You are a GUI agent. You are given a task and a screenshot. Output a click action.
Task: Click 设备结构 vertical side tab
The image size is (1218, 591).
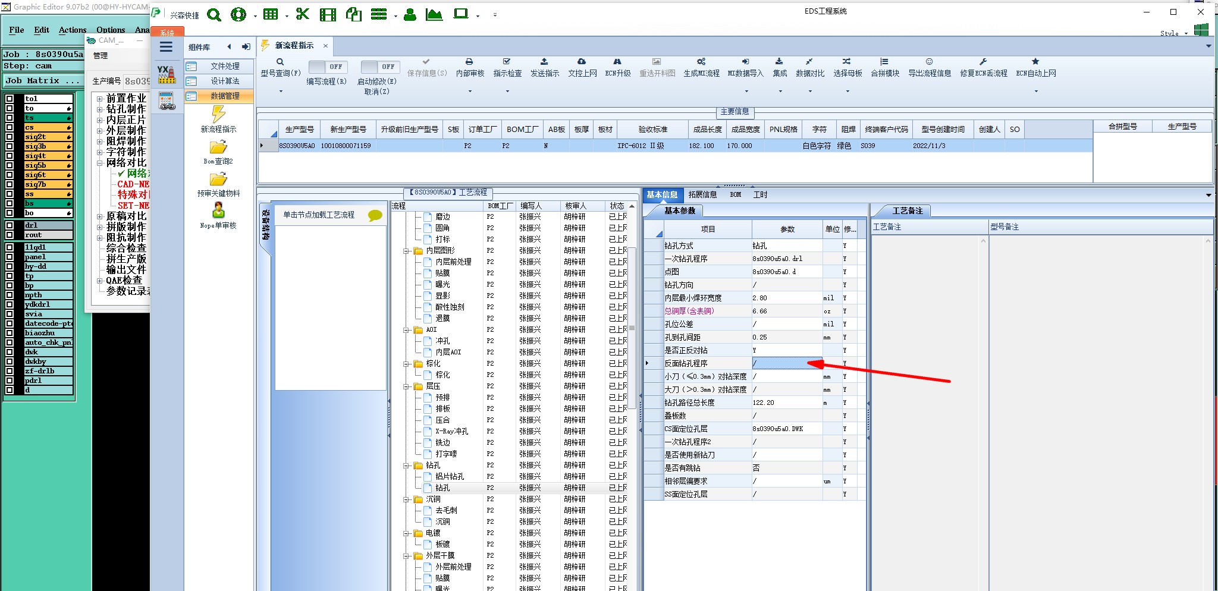[x=265, y=225]
